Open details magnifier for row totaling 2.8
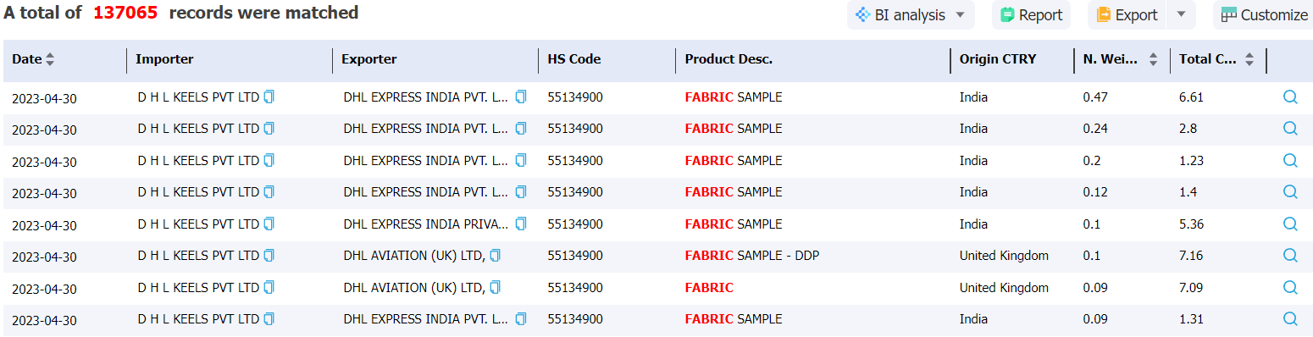 [x=1290, y=129]
